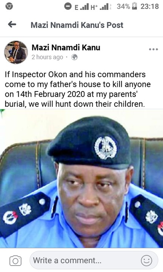
Task: Open the three-dot post options menu
Action: (153, 49)
